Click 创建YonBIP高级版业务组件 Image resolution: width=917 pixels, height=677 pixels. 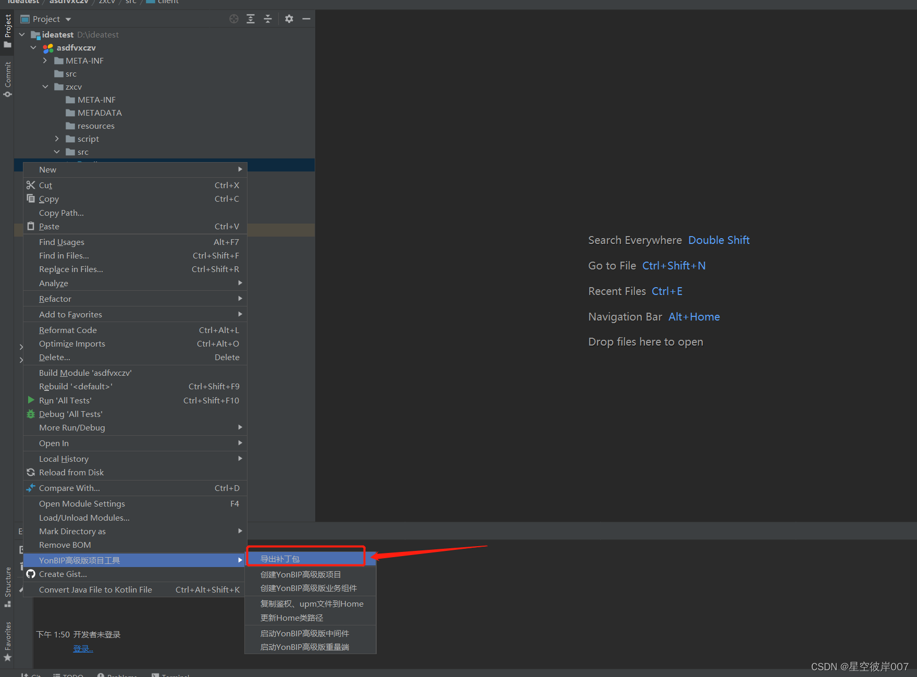[x=311, y=588]
